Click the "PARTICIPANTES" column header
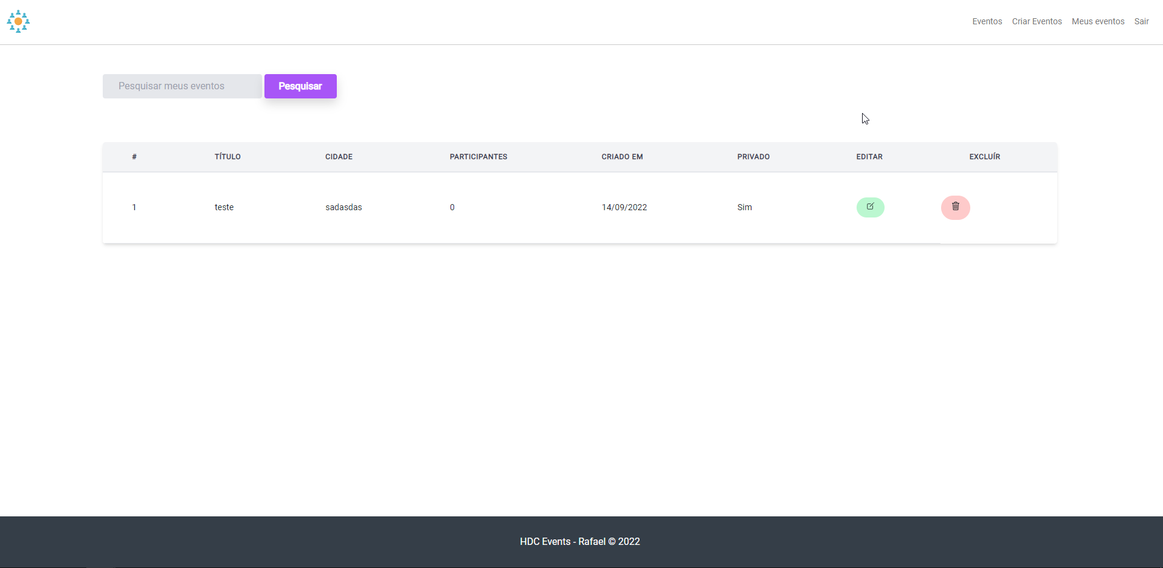Viewport: 1163px width, 568px height. 478,157
